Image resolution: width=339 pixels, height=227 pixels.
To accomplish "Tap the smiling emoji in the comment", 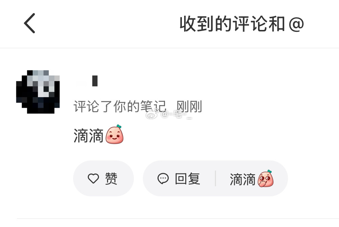I will tap(114, 134).
